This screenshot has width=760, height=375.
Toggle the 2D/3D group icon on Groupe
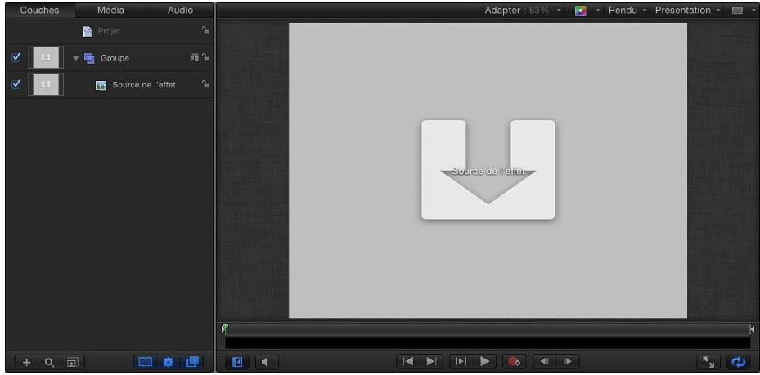coord(195,57)
